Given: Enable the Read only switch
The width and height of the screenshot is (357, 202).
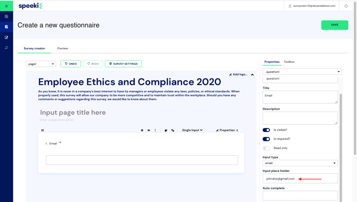Looking at the screenshot, I should [266, 149].
